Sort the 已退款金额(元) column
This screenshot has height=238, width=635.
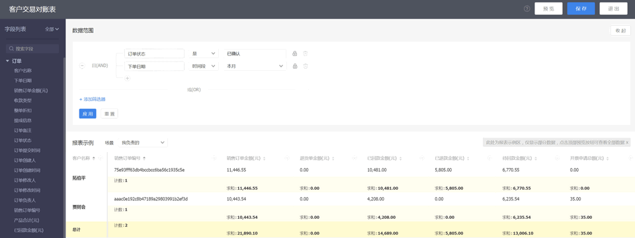(469, 158)
